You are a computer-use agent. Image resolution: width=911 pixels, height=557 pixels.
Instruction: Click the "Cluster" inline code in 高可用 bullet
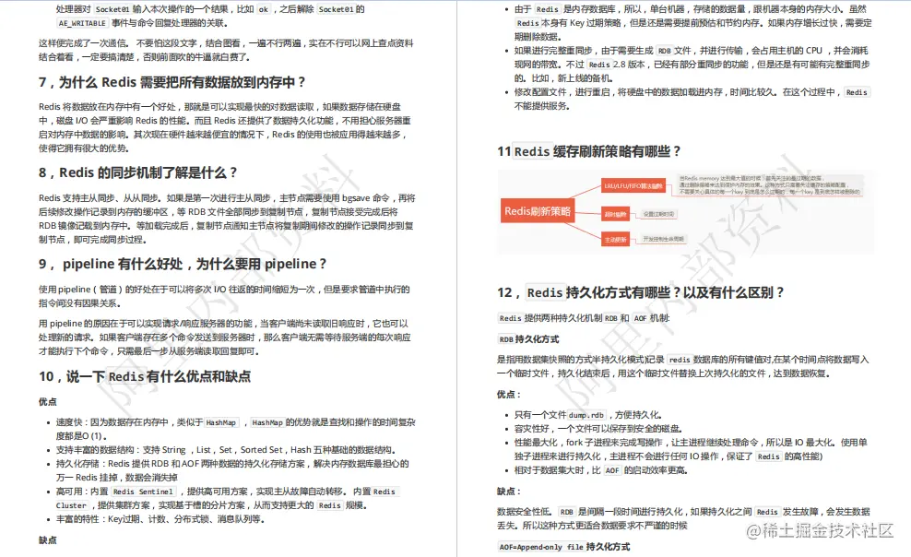coord(71,506)
